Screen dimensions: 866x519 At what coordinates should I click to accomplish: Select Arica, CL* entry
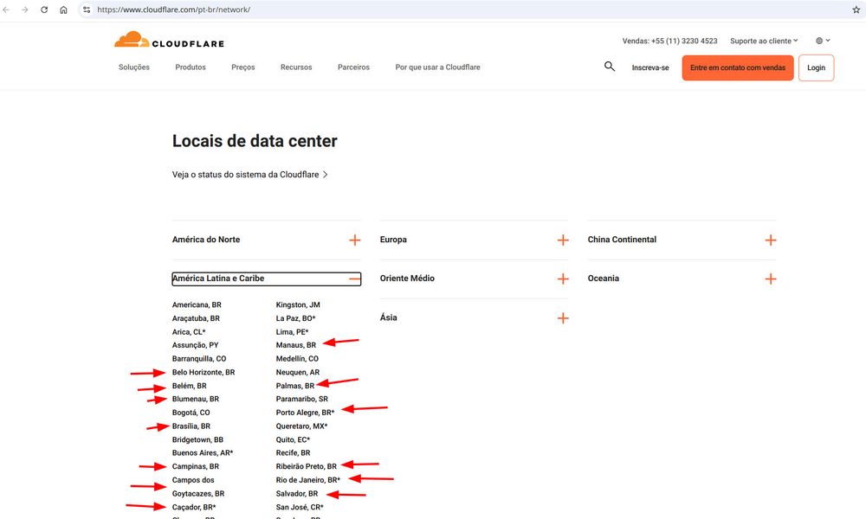click(x=189, y=332)
